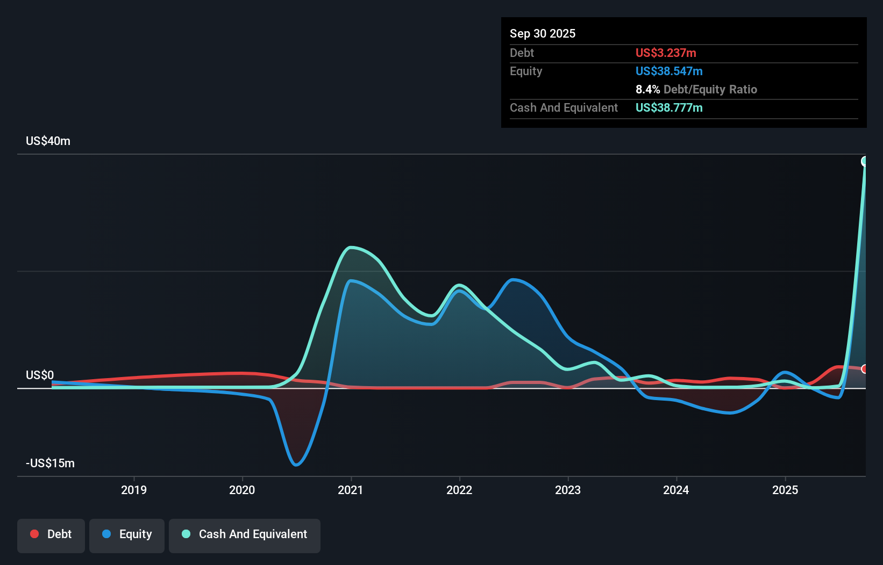The image size is (883, 565).
Task: Select the 2020 x-axis label
Action: tap(242, 490)
